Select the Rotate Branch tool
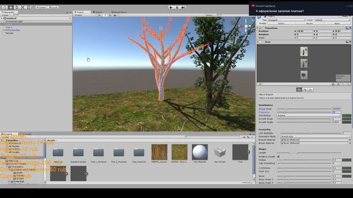 pos(305,90)
